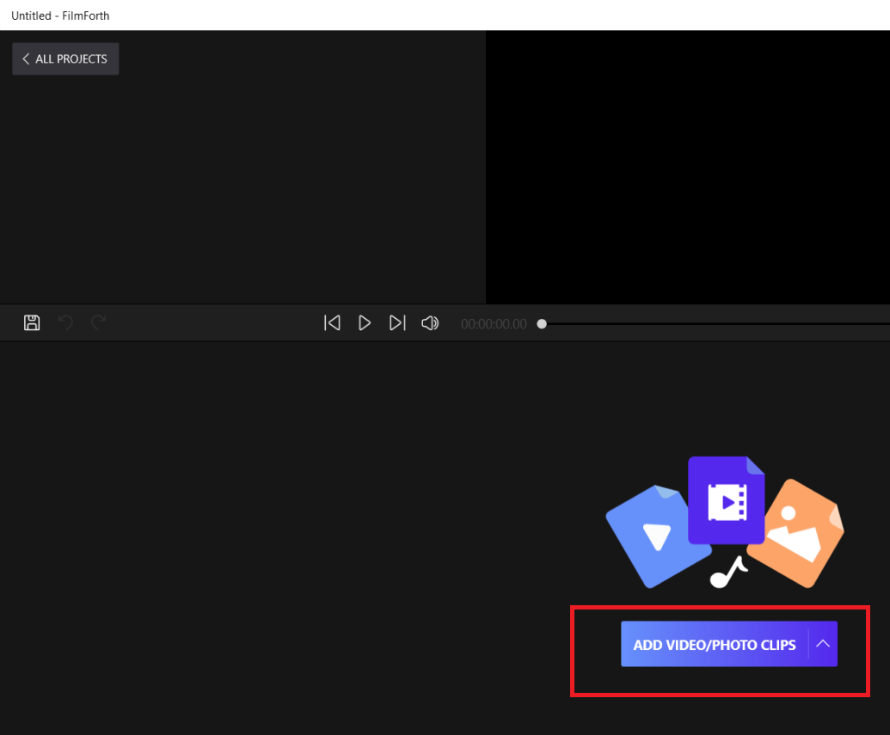Viewport: 890px width, 735px height.
Task: Click the Untitled - FilmForth title
Action: point(60,15)
